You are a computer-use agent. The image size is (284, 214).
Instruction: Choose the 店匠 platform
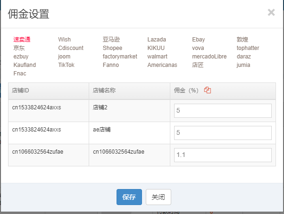click(x=198, y=65)
